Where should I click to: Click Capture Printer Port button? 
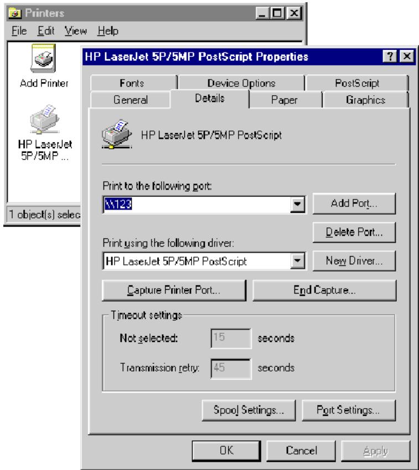tap(174, 290)
